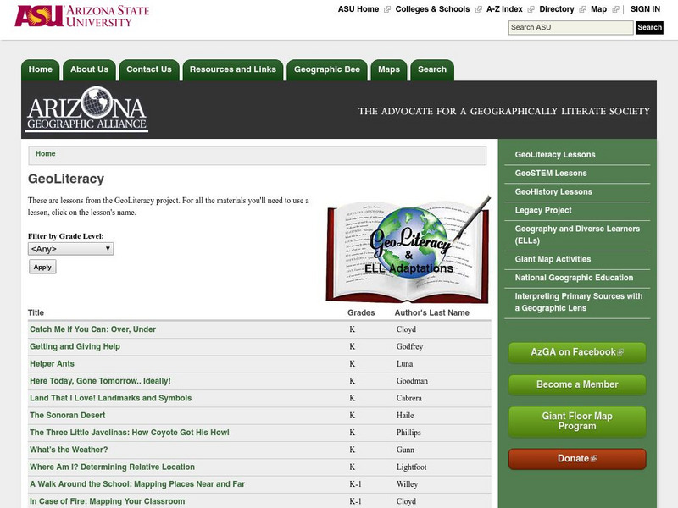Open the Map link in ASU header
Image resolution: width=678 pixels, height=508 pixels.
coord(598,9)
